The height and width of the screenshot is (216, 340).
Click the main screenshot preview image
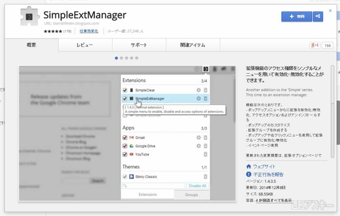pos(127,133)
